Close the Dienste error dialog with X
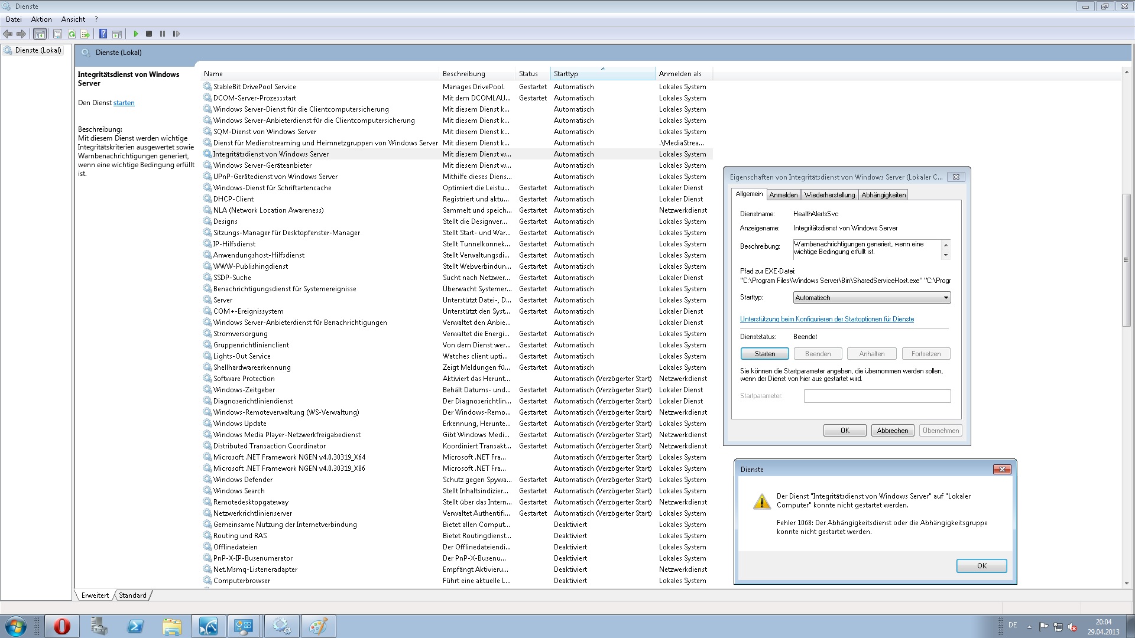The height and width of the screenshot is (638, 1135). tap(1002, 469)
